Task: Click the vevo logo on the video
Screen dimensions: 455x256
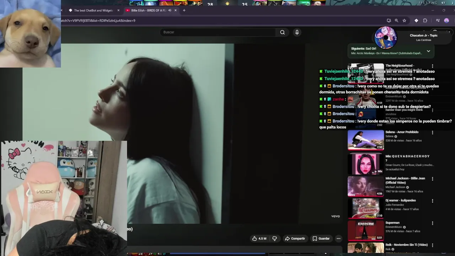Action: (x=336, y=216)
